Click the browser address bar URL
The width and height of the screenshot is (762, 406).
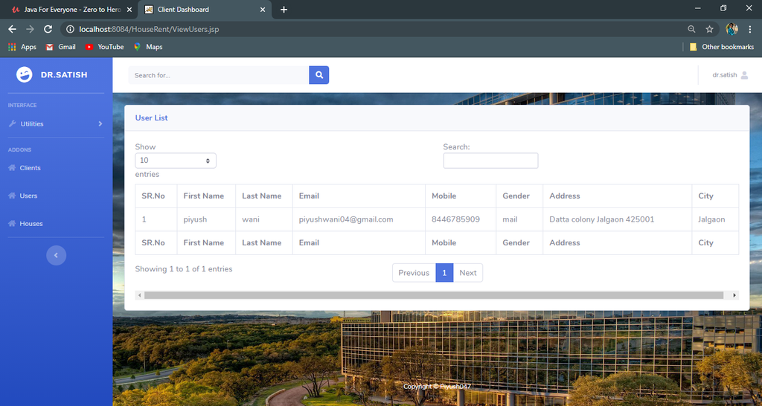[x=149, y=29]
